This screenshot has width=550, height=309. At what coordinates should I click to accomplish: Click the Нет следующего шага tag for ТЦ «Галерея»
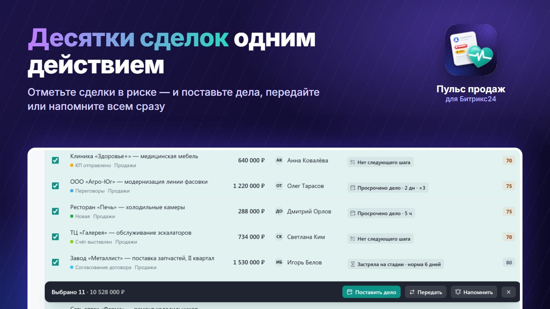tap(381, 239)
